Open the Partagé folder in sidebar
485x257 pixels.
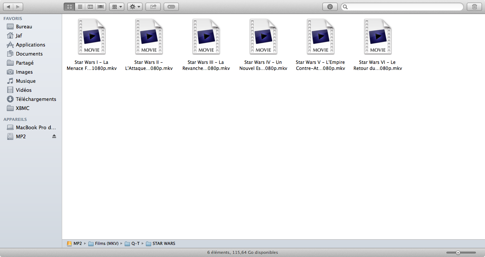click(x=31, y=63)
